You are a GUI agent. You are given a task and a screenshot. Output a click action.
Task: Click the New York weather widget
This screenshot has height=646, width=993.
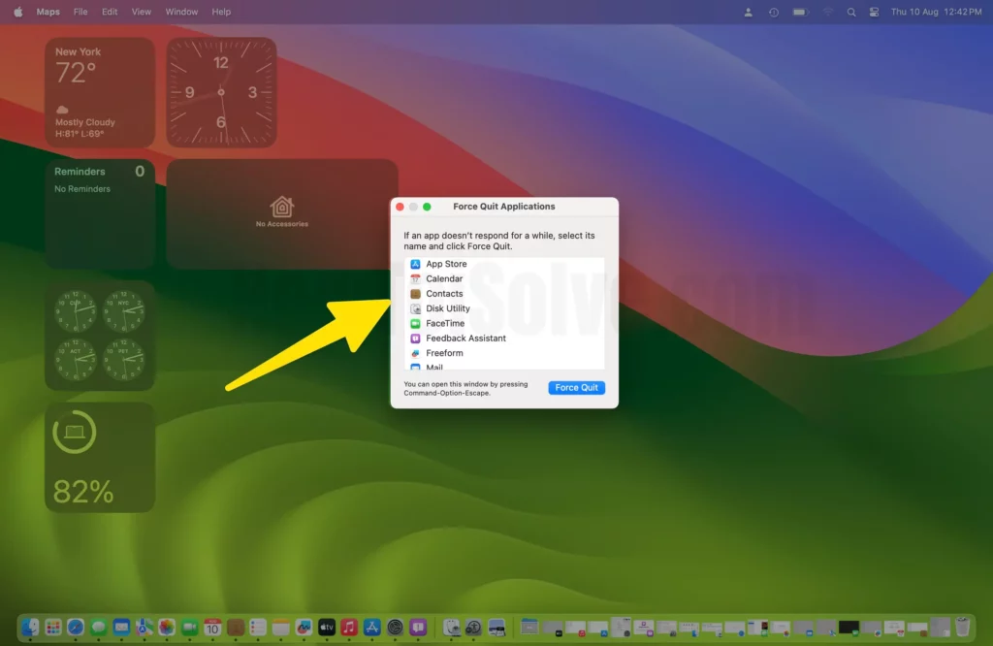tap(100, 92)
